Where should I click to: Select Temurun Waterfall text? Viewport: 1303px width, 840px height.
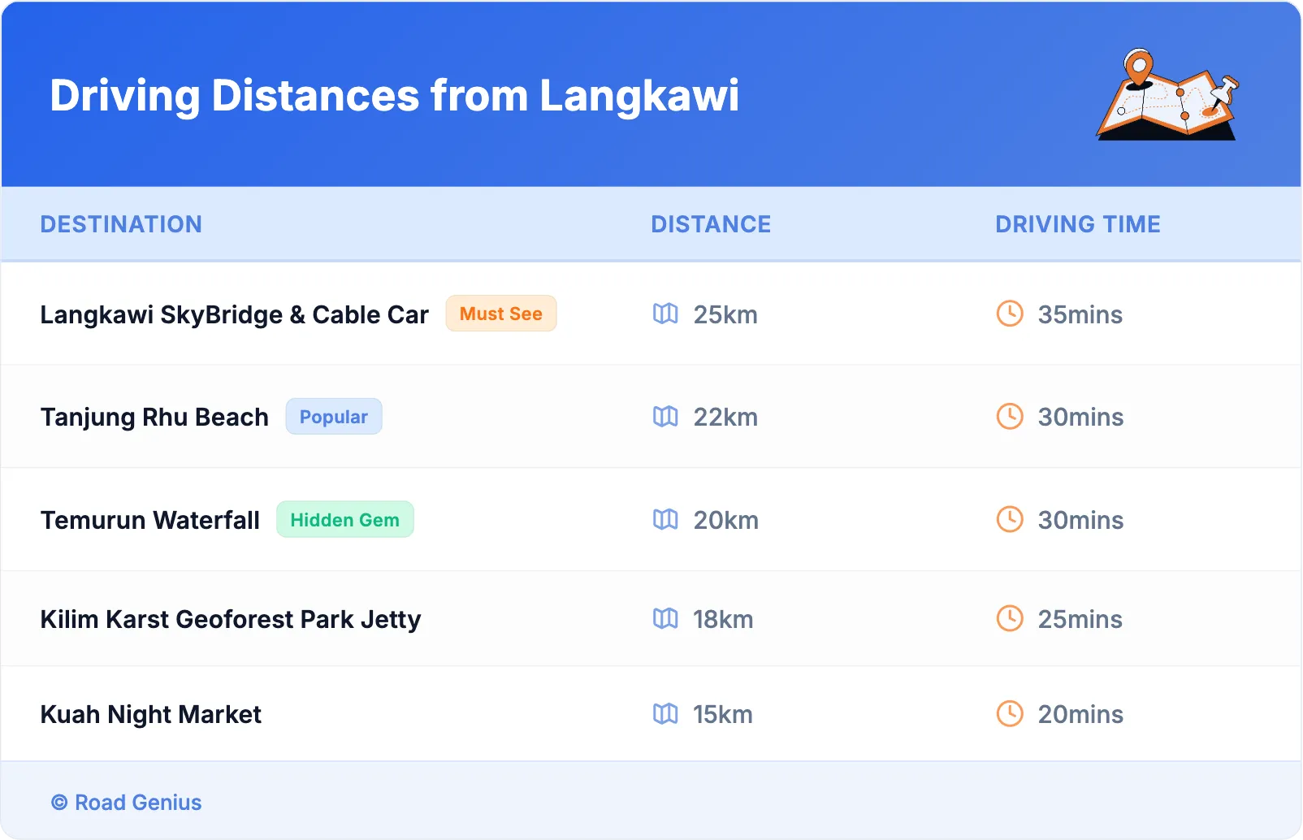tap(150, 520)
